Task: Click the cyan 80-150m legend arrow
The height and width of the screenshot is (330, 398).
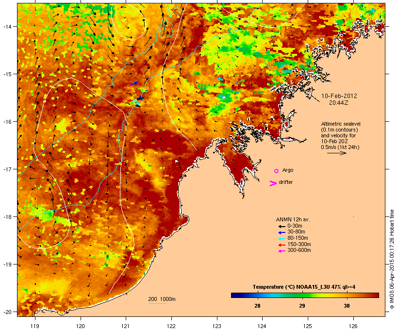Action: [282, 239]
